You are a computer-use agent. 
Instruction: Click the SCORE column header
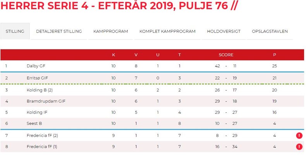click(x=226, y=55)
